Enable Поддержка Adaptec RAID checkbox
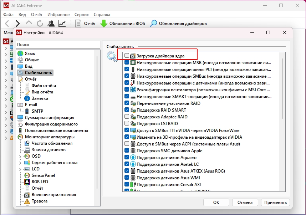Image resolution: width=306 pixels, height=215 pixels. pyautogui.click(x=127, y=117)
